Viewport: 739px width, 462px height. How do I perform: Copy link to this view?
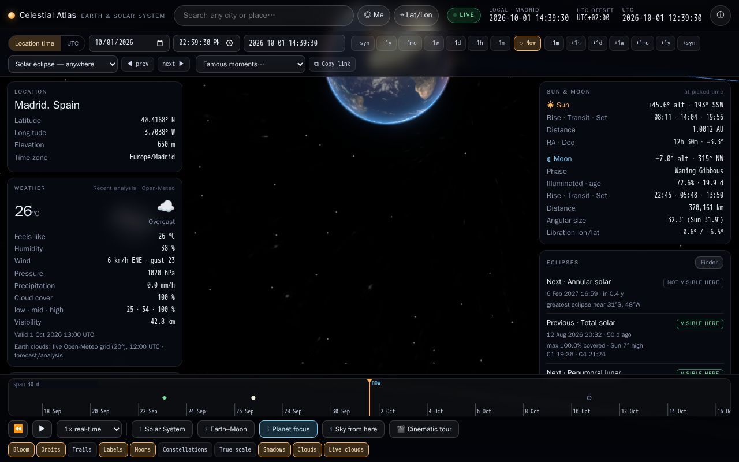332,64
